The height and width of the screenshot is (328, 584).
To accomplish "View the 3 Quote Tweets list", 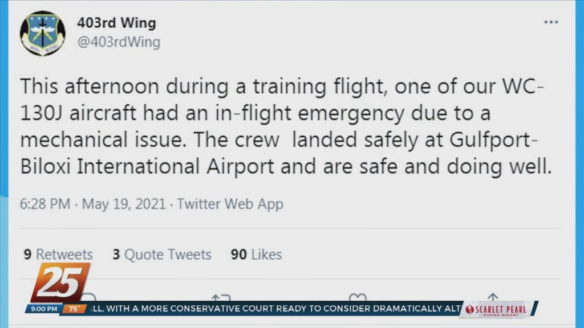I will tap(161, 255).
